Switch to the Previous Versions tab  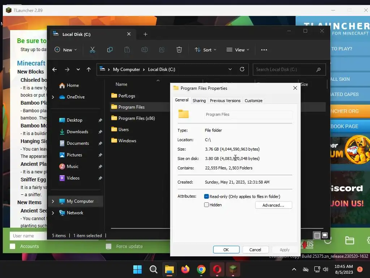[x=225, y=101]
